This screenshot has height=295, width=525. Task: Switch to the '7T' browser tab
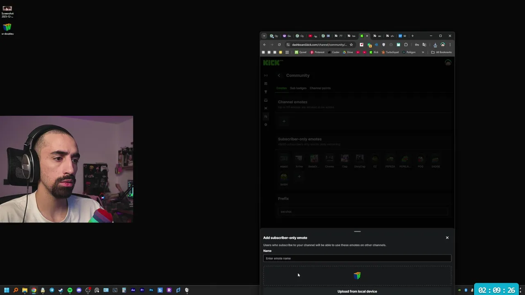(x=338, y=36)
